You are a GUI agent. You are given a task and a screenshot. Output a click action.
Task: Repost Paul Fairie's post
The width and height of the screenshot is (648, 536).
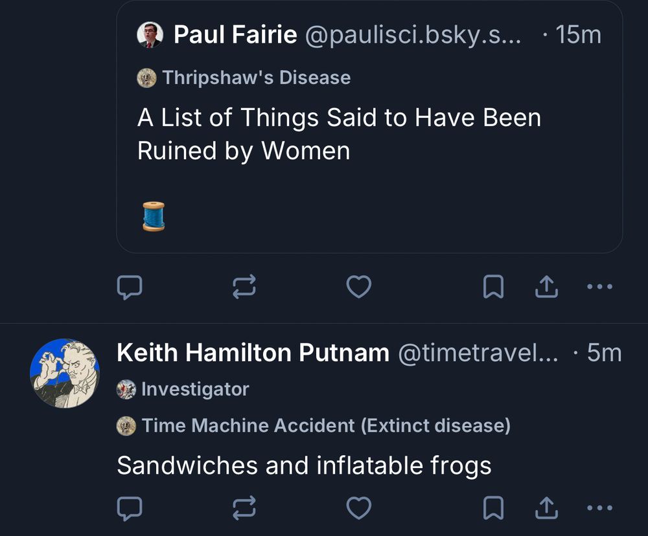tap(245, 286)
